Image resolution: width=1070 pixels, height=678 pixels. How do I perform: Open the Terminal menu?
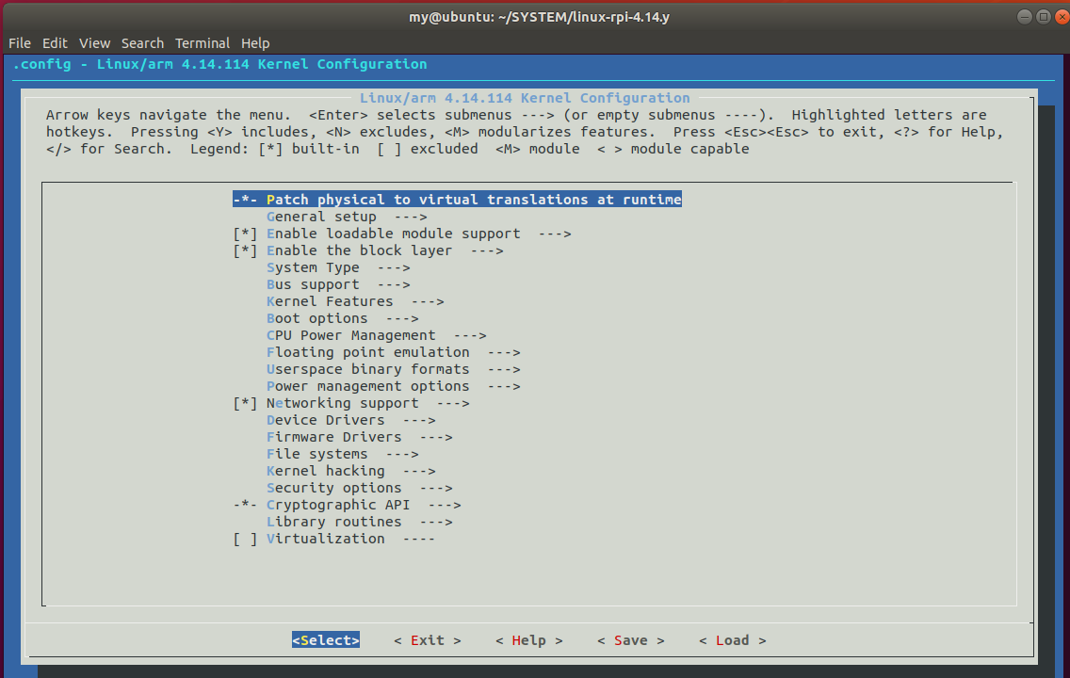coord(203,43)
